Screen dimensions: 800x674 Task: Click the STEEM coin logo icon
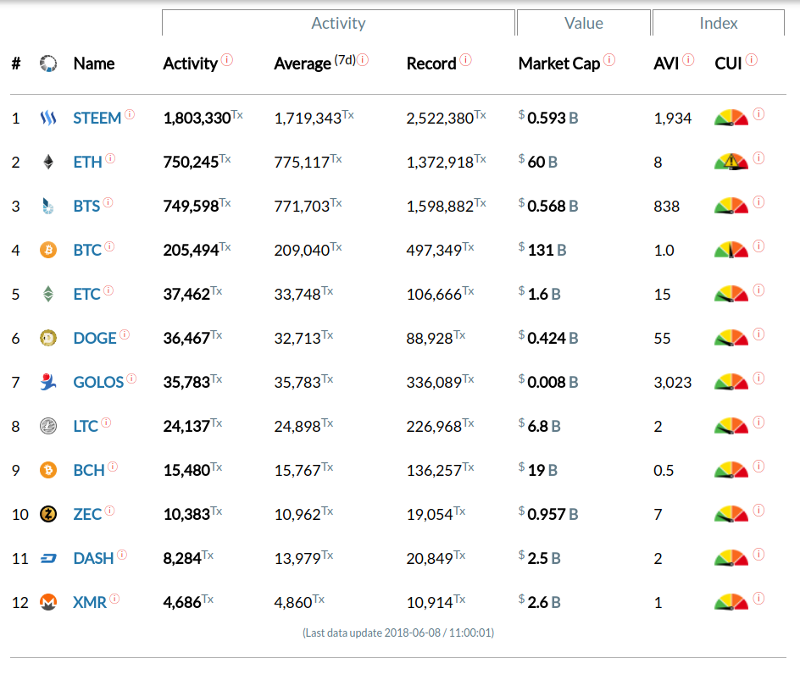[x=48, y=119]
